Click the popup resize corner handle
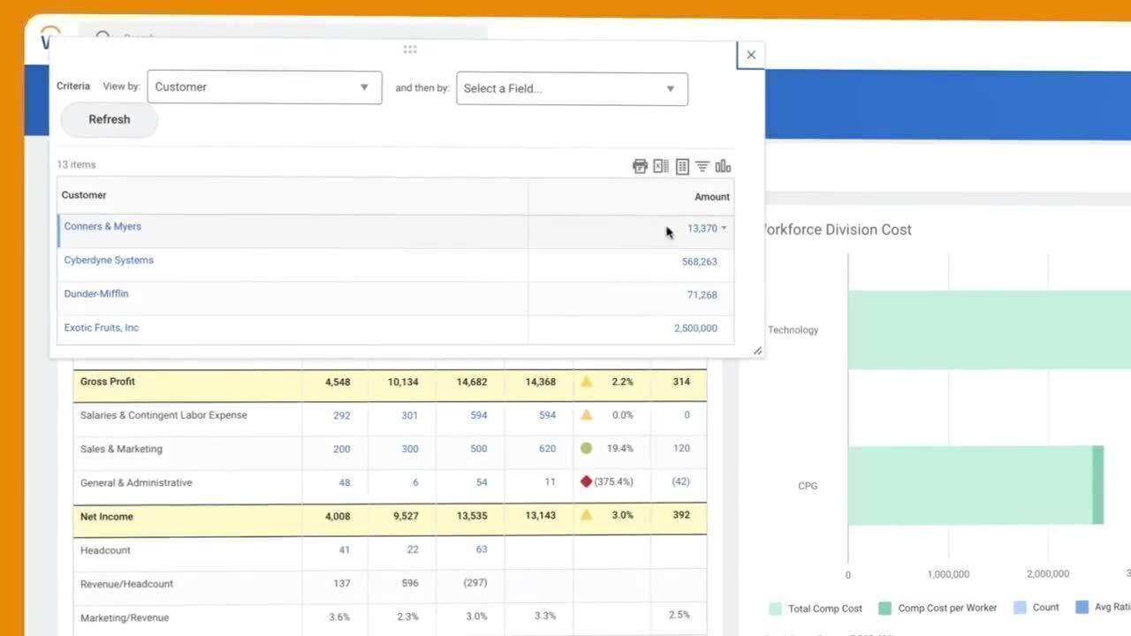This screenshot has width=1131, height=636. [x=757, y=351]
